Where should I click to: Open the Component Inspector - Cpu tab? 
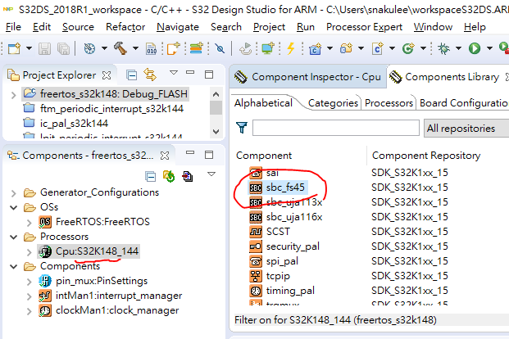[x=307, y=77]
